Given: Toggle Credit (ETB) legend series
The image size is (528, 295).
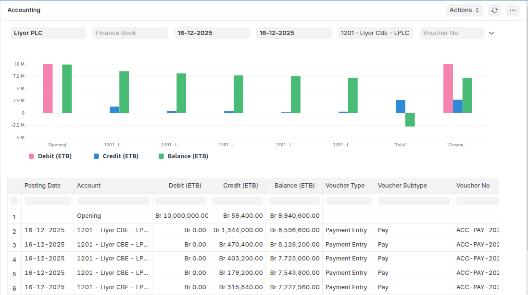Looking at the screenshot, I should pos(116,156).
